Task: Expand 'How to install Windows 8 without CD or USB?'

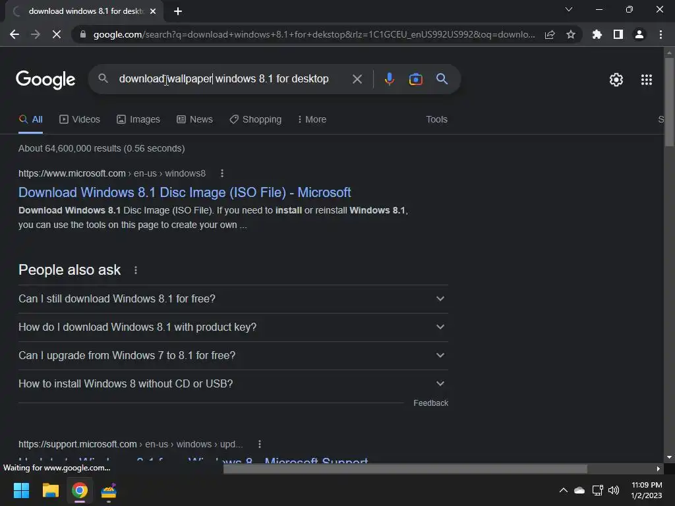Action: pyautogui.click(x=233, y=384)
